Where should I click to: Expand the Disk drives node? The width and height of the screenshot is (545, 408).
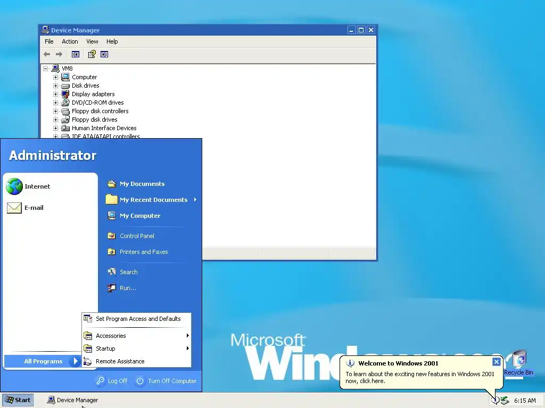tap(55, 86)
